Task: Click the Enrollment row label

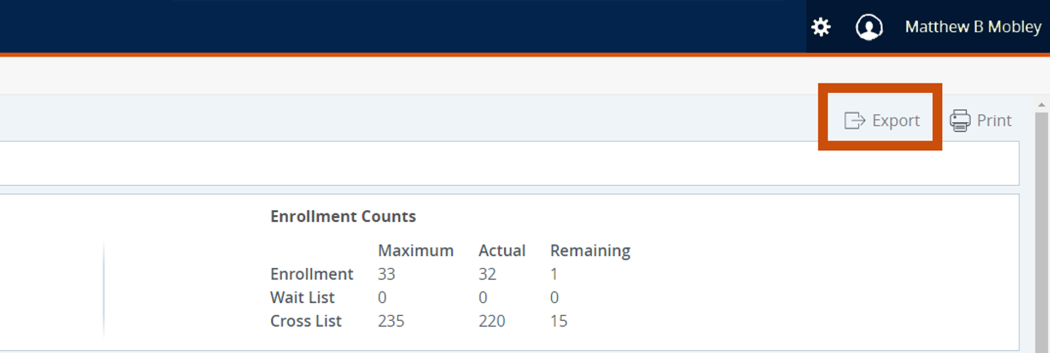Action: (312, 274)
